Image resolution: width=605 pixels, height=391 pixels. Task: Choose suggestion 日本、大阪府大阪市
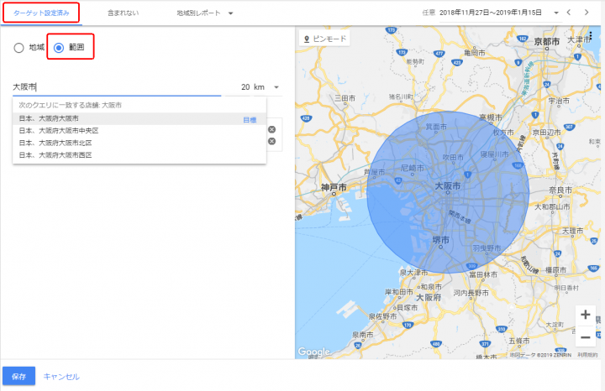click(x=139, y=118)
